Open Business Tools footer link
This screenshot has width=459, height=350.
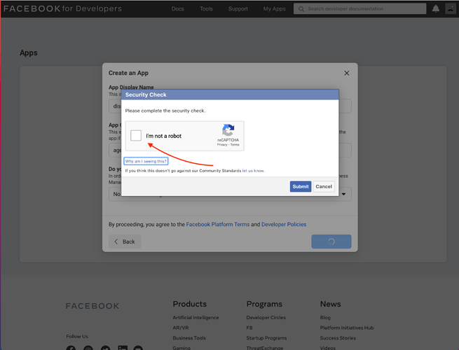(189, 338)
